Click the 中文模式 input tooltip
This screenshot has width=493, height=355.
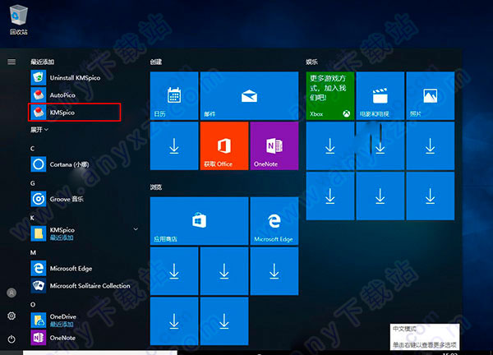tap(425, 336)
